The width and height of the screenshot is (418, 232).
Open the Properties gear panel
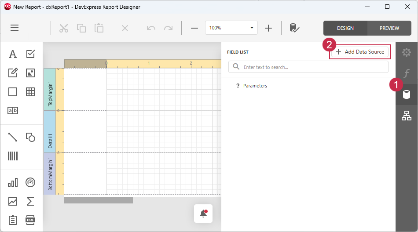point(406,52)
